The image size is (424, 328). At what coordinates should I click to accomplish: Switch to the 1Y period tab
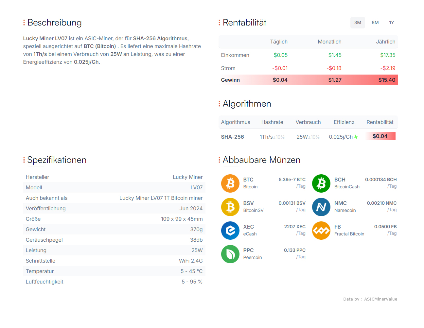392,23
